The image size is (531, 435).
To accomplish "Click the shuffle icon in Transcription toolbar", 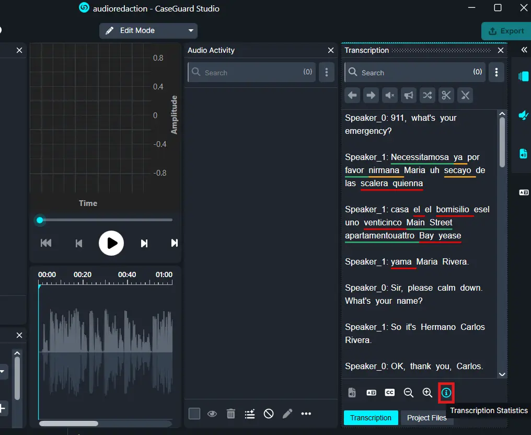I will [428, 95].
